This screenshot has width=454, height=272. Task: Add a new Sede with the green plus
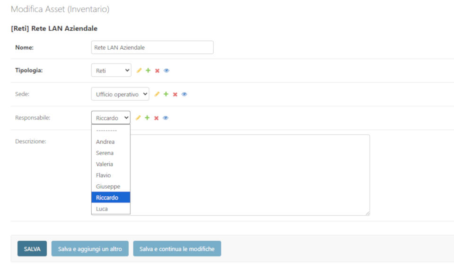pyautogui.click(x=166, y=94)
